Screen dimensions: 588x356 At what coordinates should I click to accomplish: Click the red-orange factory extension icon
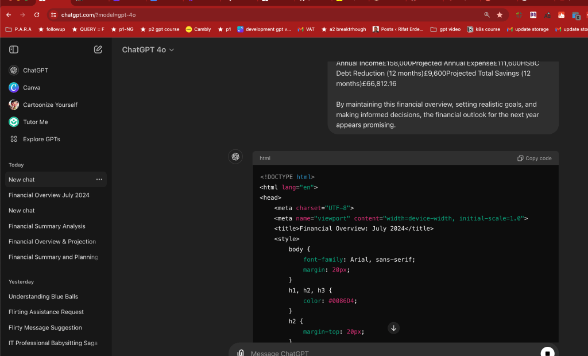pyautogui.click(x=562, y=15)
